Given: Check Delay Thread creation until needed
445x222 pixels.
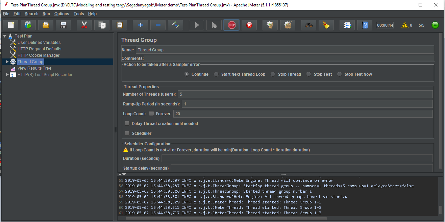Looking at the screenshot, I should pyautogui.click(x=127, y=124).
